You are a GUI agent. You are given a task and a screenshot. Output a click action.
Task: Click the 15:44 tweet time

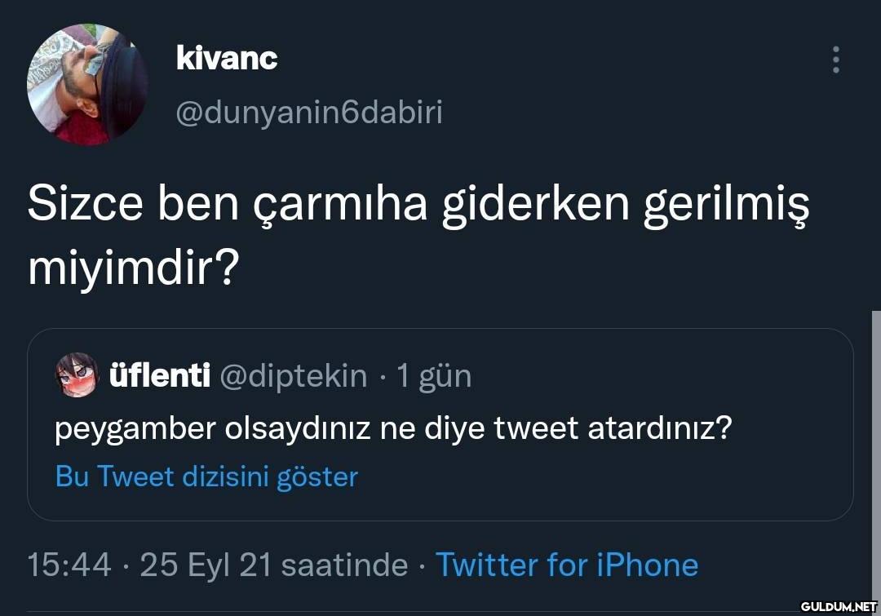(69, 565)
